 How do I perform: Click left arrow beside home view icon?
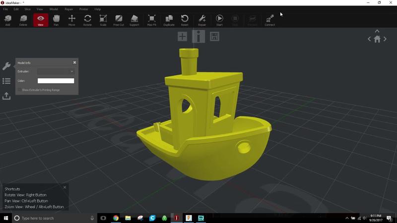(x=369, y=39)
